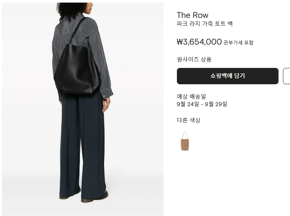This screenshot has height=216, width=290.
Task: Click the black tote bag in photo
Action: (x=77, y=69)
